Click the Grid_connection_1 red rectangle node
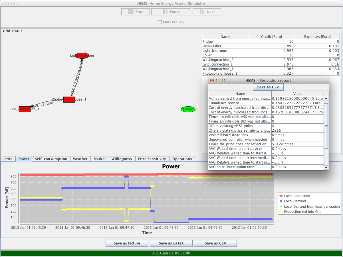Image resolution: width=343 pixels, height=257 pixels. click(x=25, y=109)
